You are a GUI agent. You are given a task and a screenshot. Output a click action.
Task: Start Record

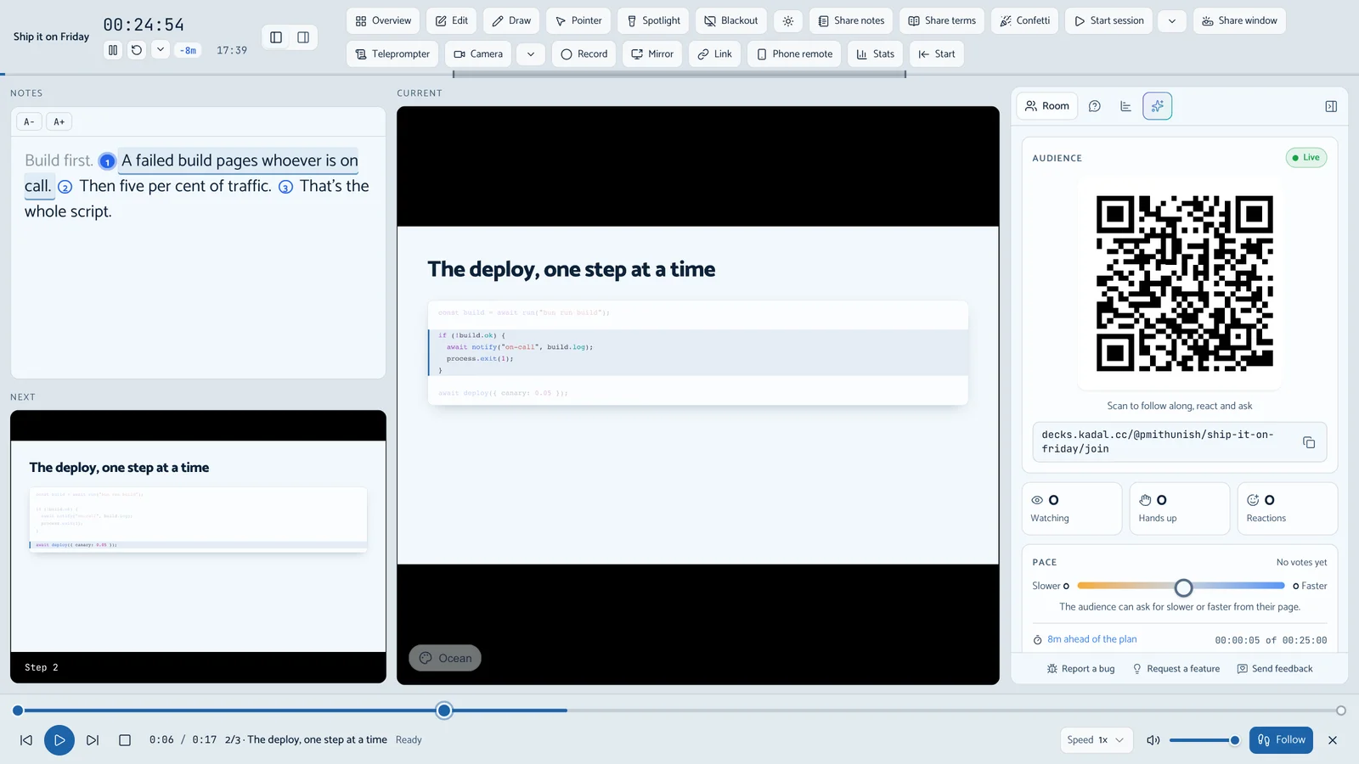pyautogui.click(x=584, y=53)
